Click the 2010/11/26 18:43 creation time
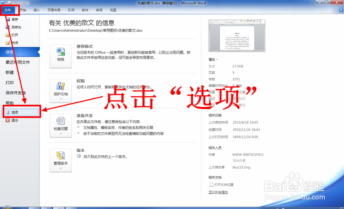This screenshot has height=209, width=344. pos(246,130)
